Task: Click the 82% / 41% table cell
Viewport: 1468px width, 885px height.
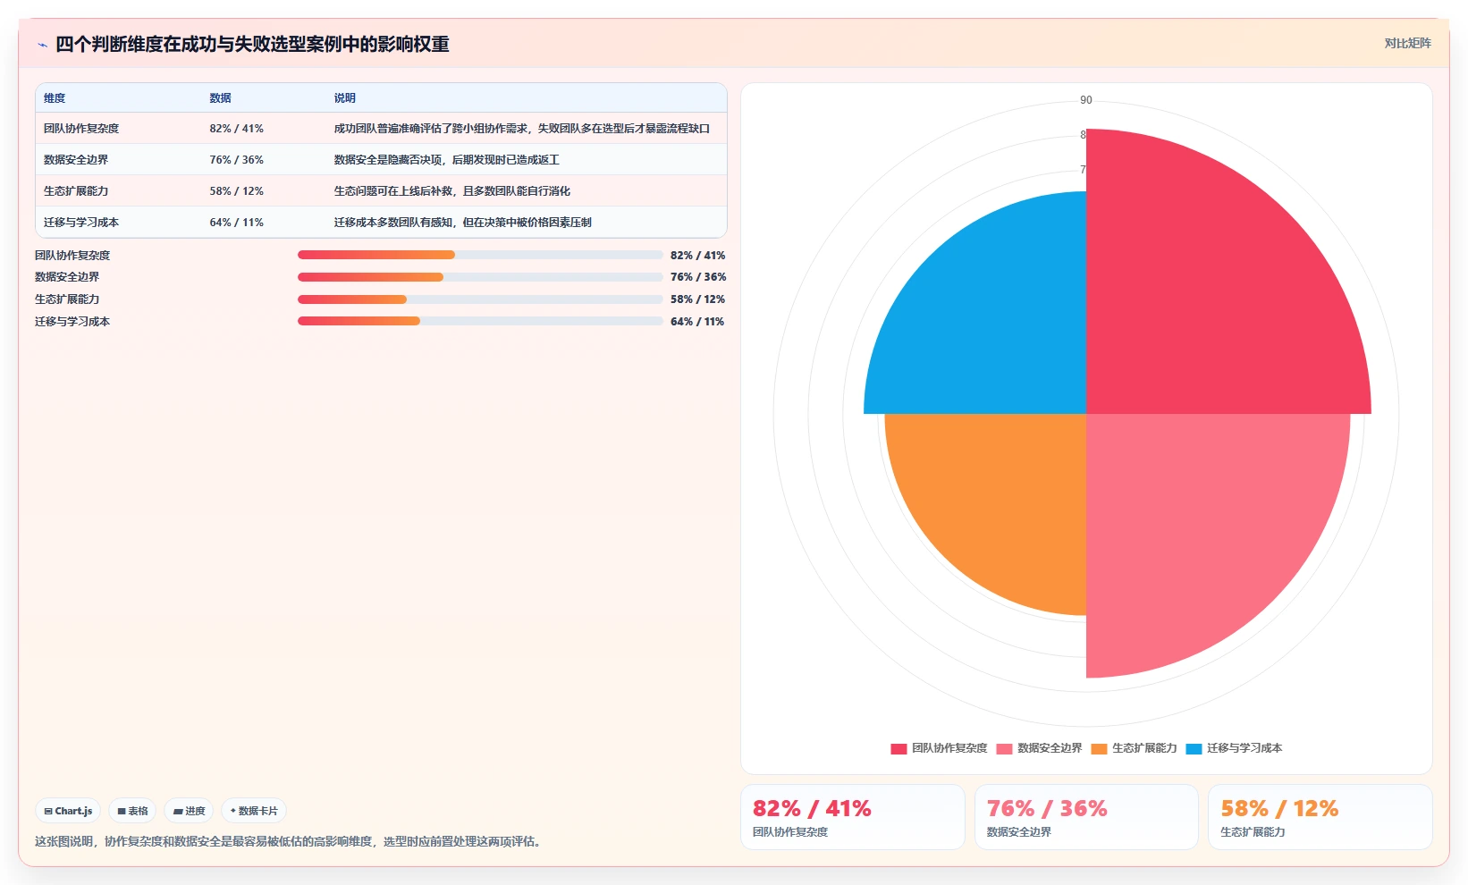Action: pos(237,129)
